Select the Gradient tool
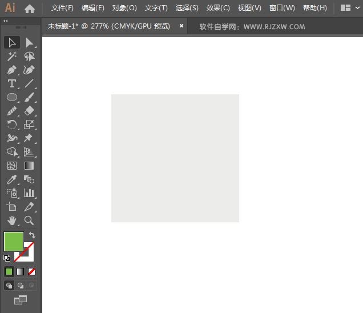 click(29, 166)
